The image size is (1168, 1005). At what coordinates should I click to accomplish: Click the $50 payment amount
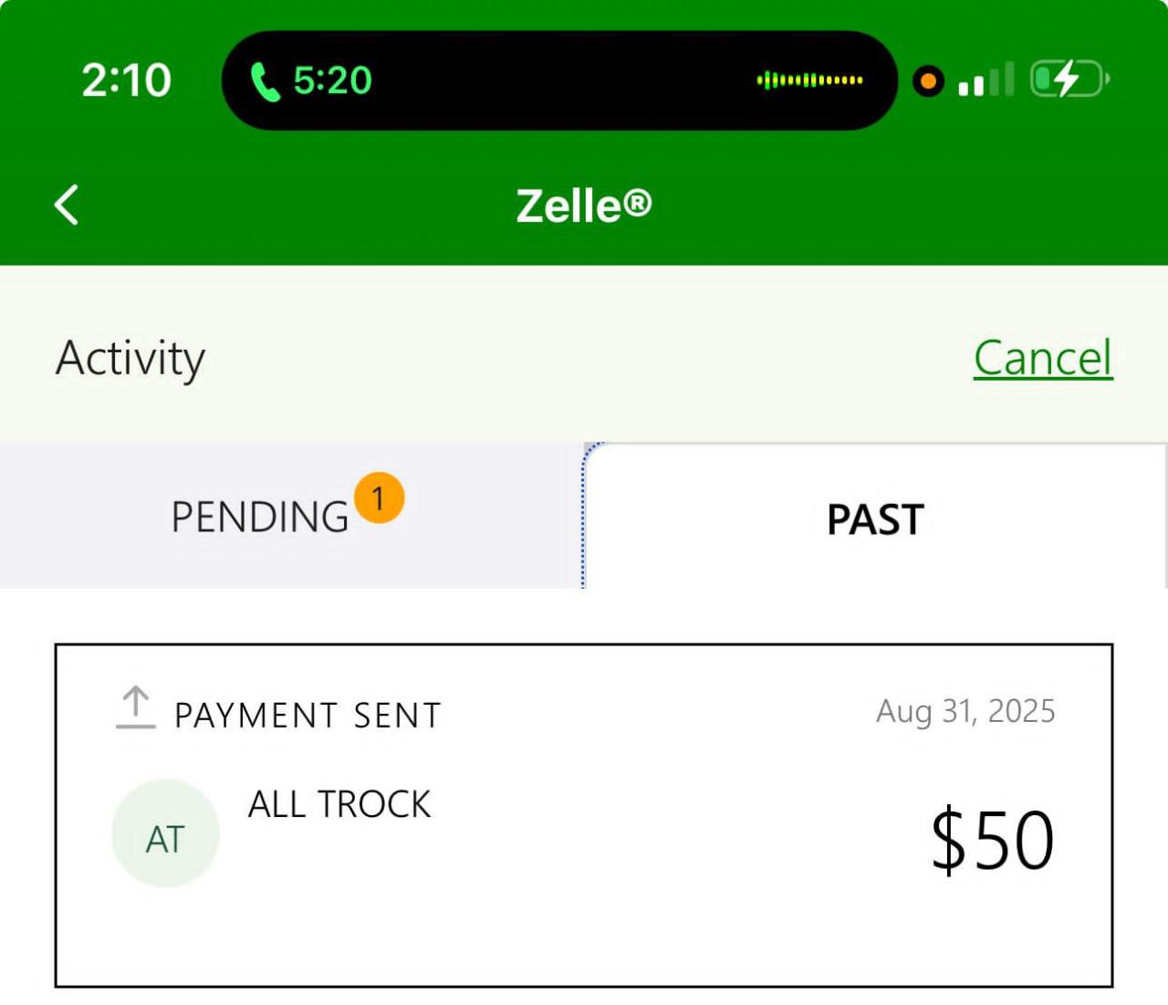992,839
